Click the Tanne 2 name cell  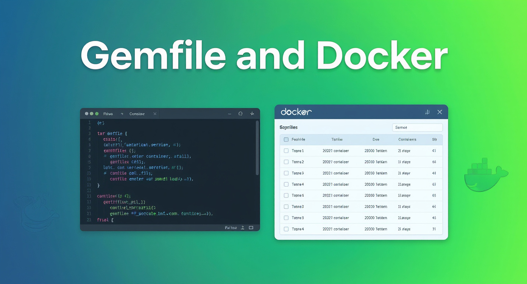(298, 162)
